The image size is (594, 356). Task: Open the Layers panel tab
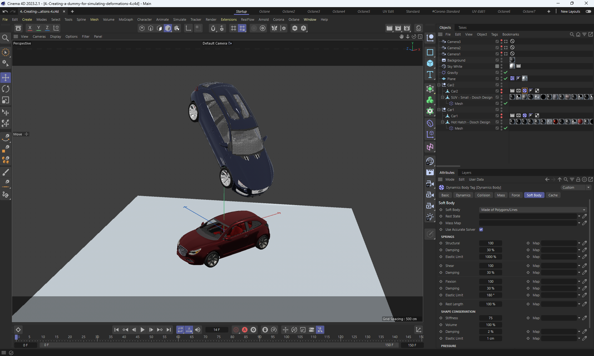[466, 173]
